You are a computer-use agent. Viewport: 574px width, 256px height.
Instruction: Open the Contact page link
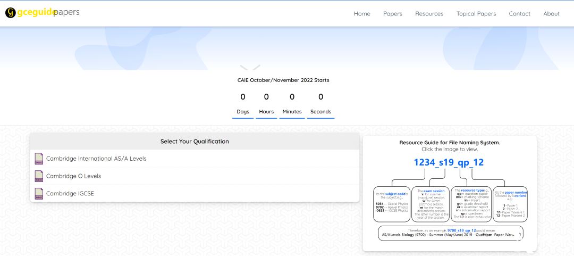click(519, 14)
